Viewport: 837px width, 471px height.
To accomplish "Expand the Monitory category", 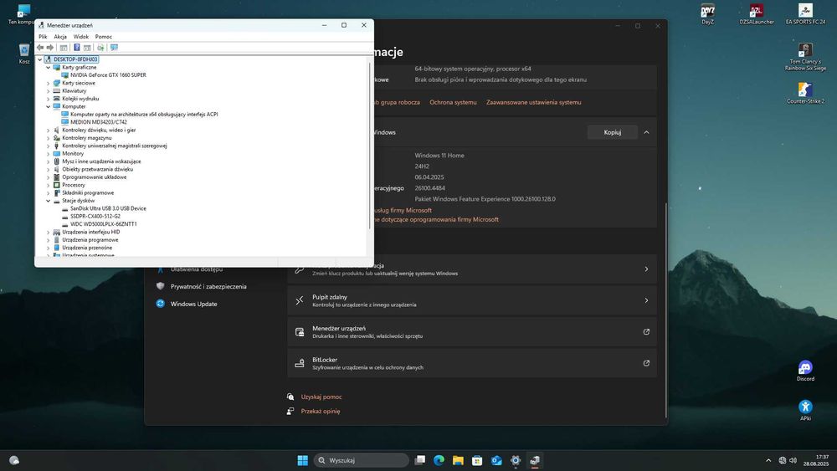I will [x=48, y=154].
